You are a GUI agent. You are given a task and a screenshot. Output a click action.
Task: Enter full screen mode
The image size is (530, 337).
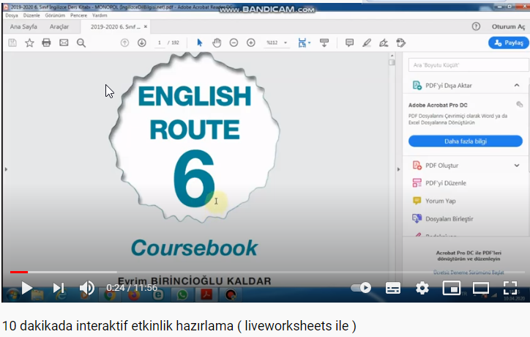click(x=510, y=288)
